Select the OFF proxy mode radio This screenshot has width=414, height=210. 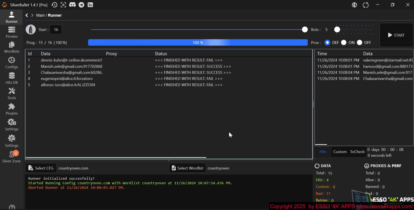coord(359,43)
